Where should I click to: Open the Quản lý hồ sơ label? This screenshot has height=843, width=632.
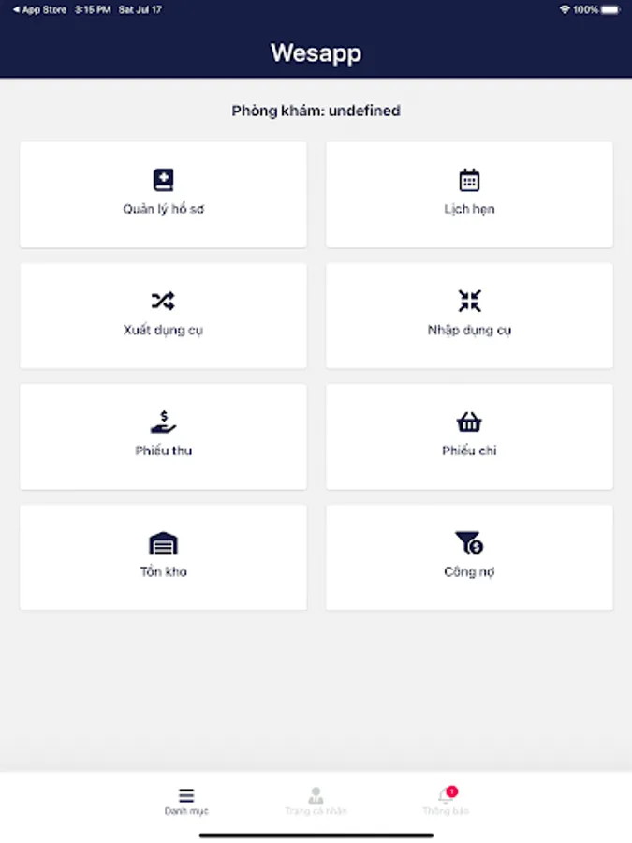(x=163, y=209)
